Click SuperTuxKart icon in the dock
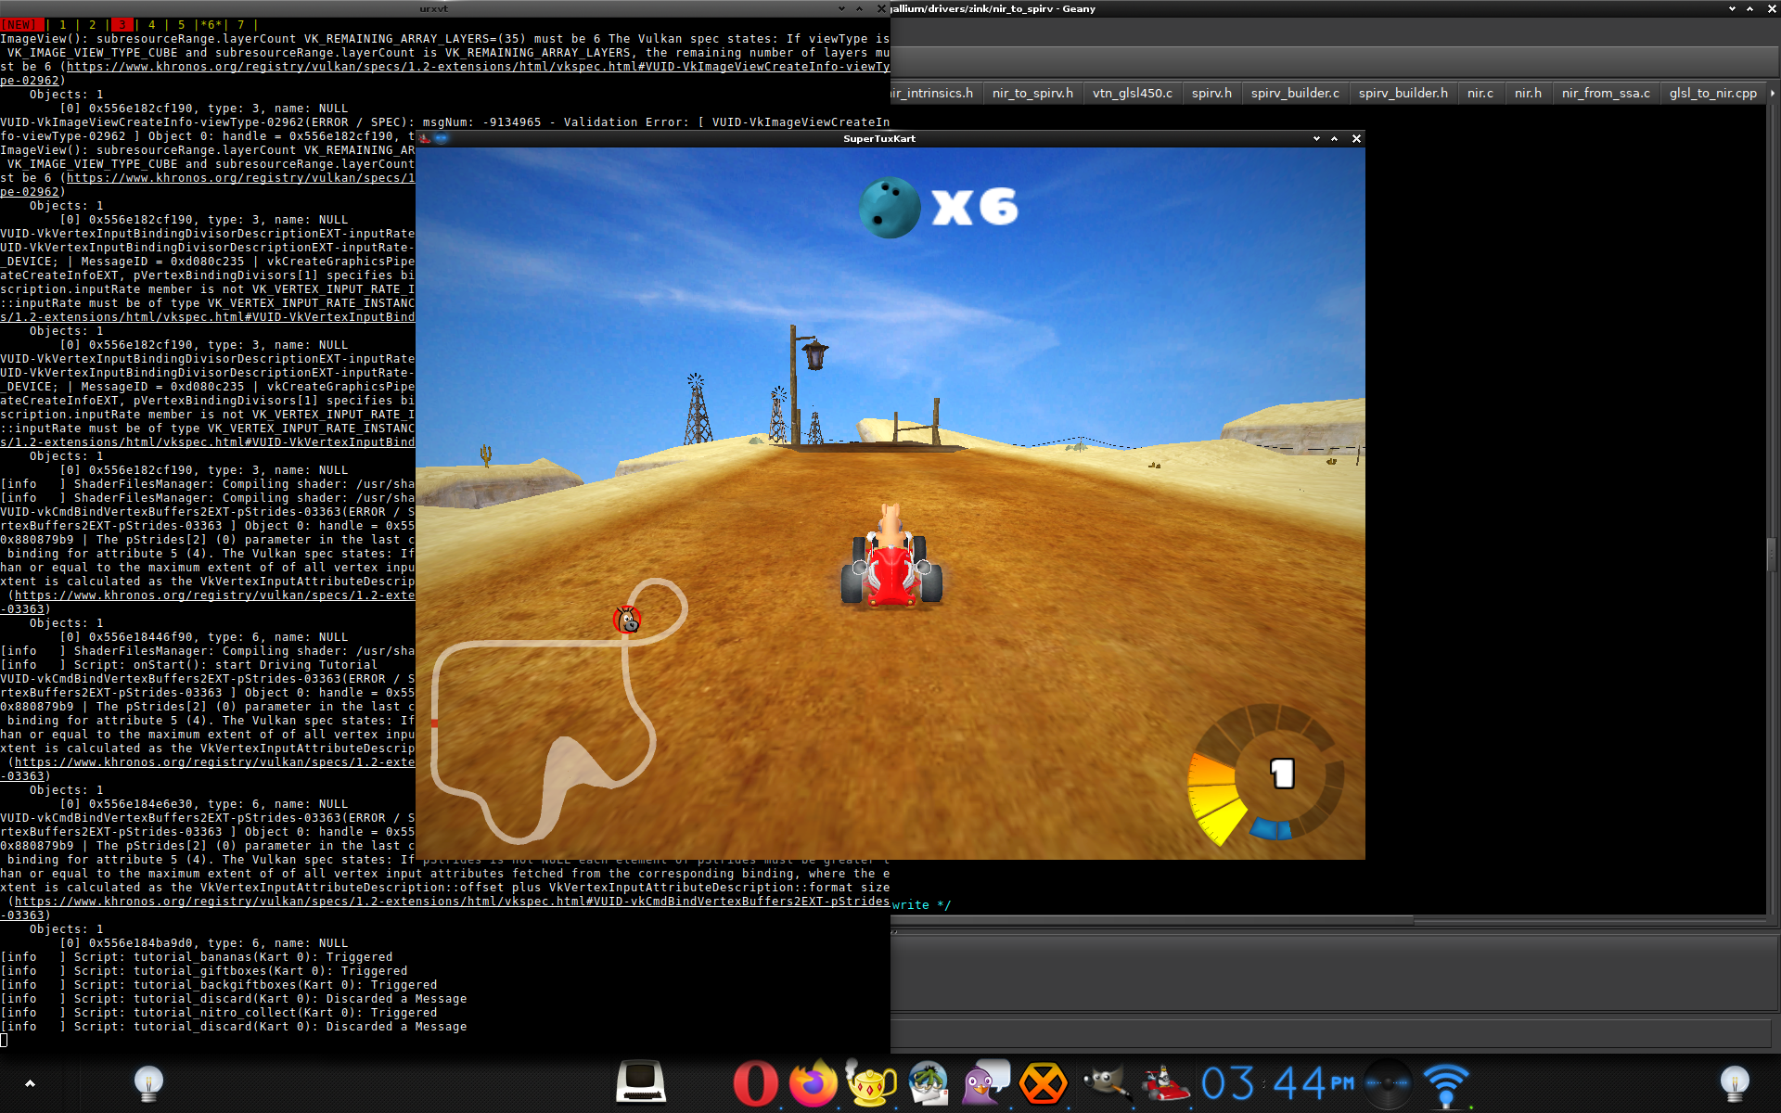The width and height of the screenshot is (1781, 1113). pos(1165,1083)
